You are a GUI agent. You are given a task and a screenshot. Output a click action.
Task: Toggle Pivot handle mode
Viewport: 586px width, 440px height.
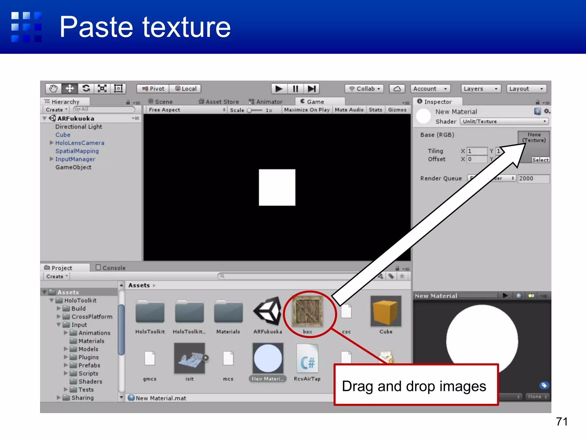pyautogui.click(x=153, y=89)
